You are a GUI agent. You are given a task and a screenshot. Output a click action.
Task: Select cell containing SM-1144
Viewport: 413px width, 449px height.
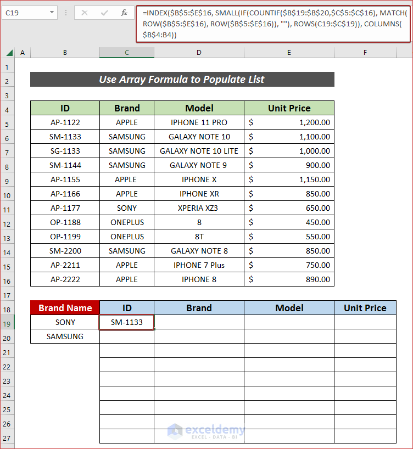click(x=65, y=165)
